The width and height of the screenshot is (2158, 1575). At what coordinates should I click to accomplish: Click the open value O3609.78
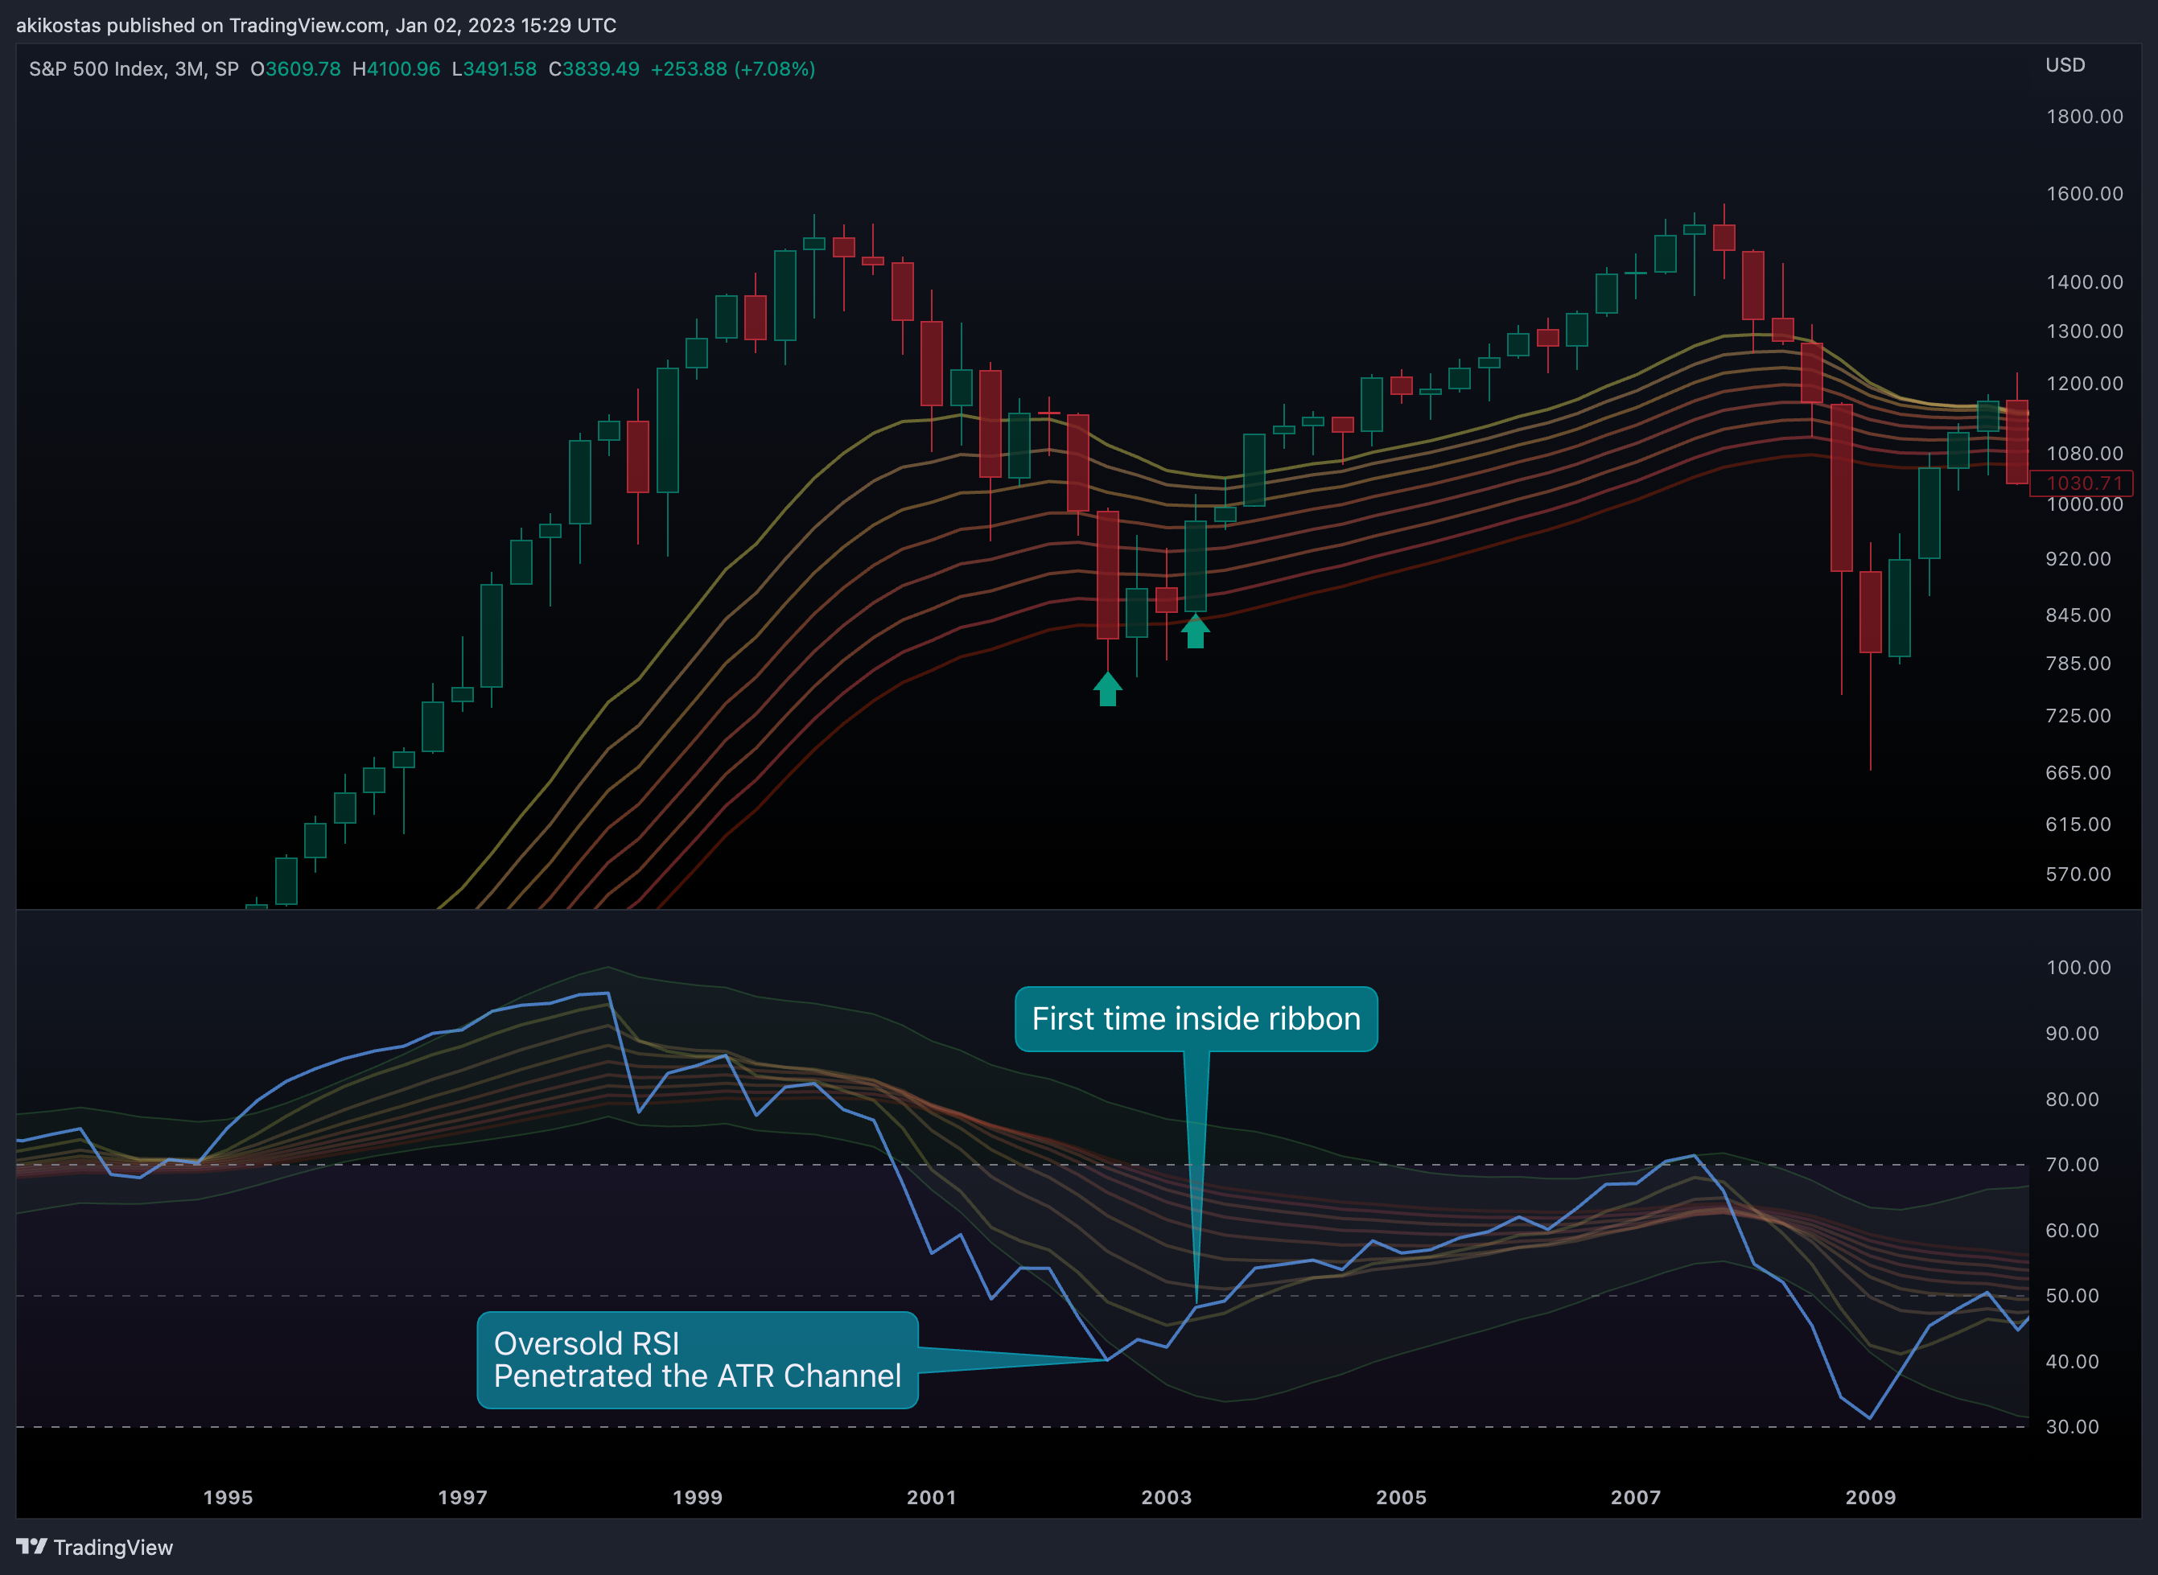(295, 68)
